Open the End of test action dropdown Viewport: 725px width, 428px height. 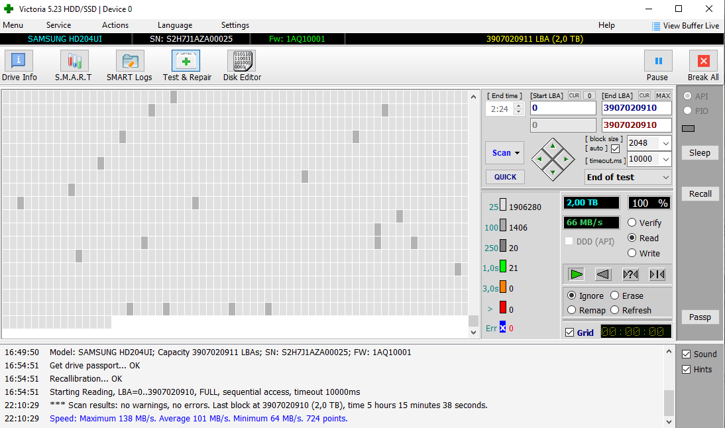tap(666, 177)
